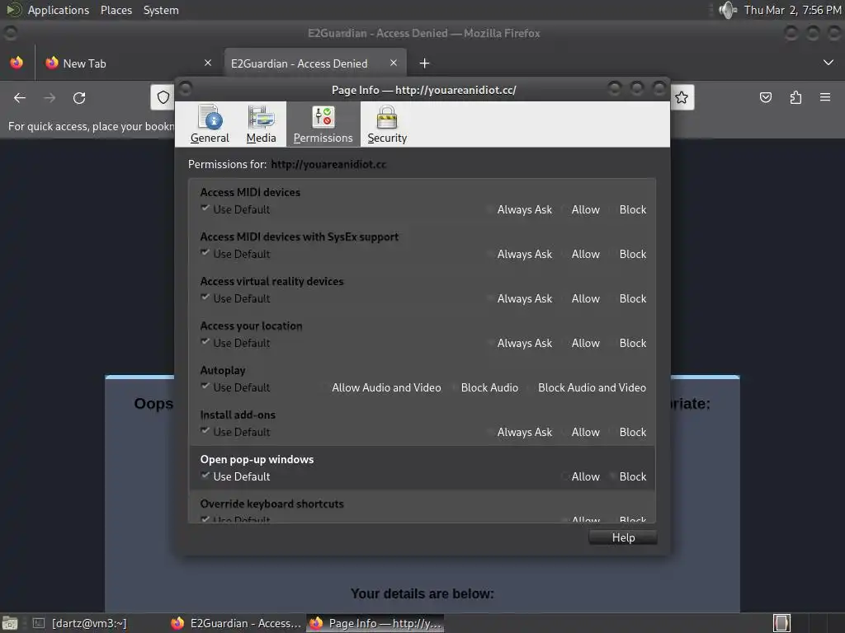Open the Applications menu
The height and width of the screenshot is (633, 845).
59,10
